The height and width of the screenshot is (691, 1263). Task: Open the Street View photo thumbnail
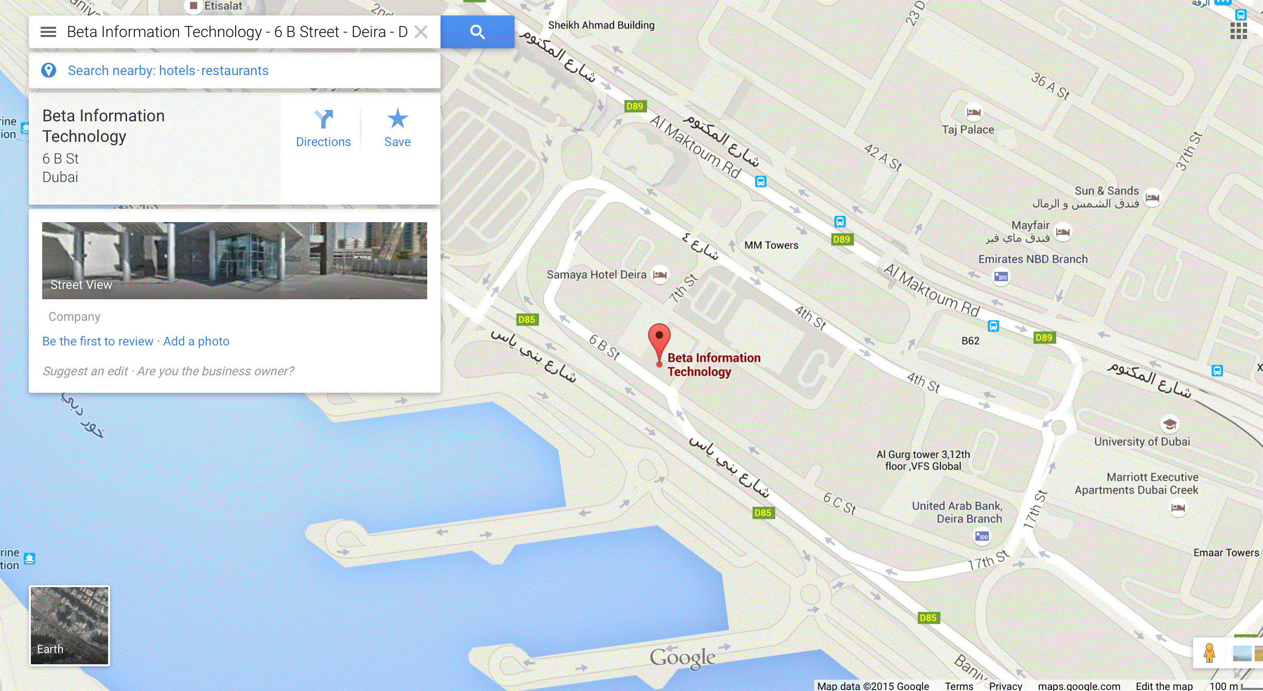235,261
